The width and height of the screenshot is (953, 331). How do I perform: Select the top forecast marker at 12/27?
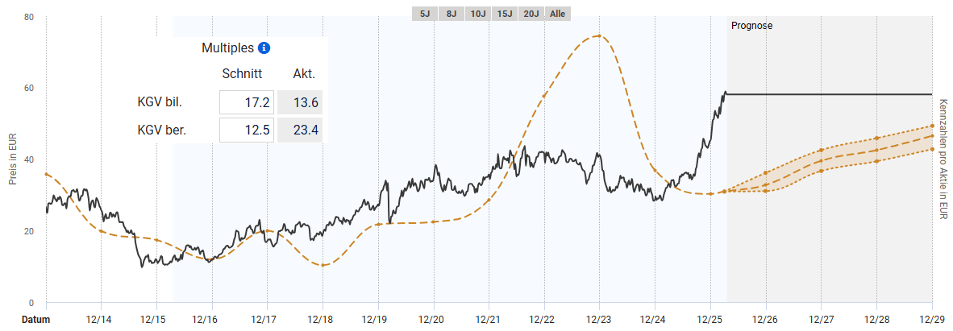click(x=821, y=150)
